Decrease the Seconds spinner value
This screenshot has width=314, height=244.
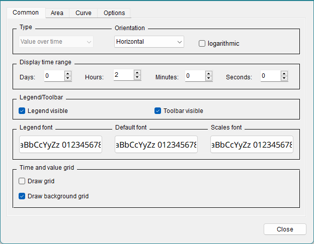[x=284, y=78]
